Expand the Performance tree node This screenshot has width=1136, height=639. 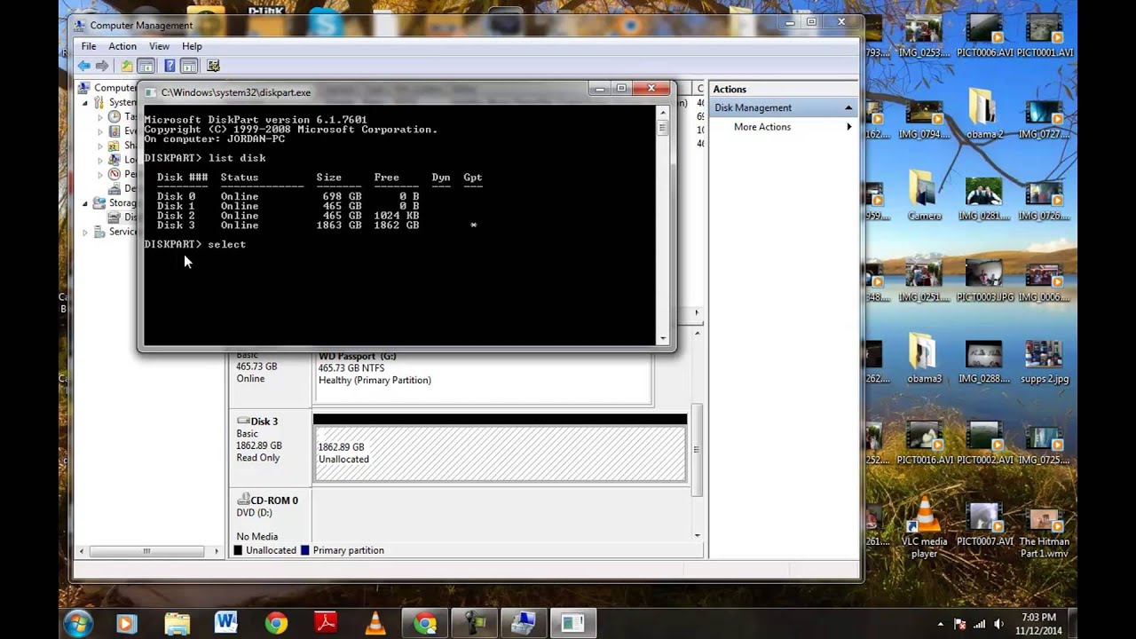click(x=100, y=174)
